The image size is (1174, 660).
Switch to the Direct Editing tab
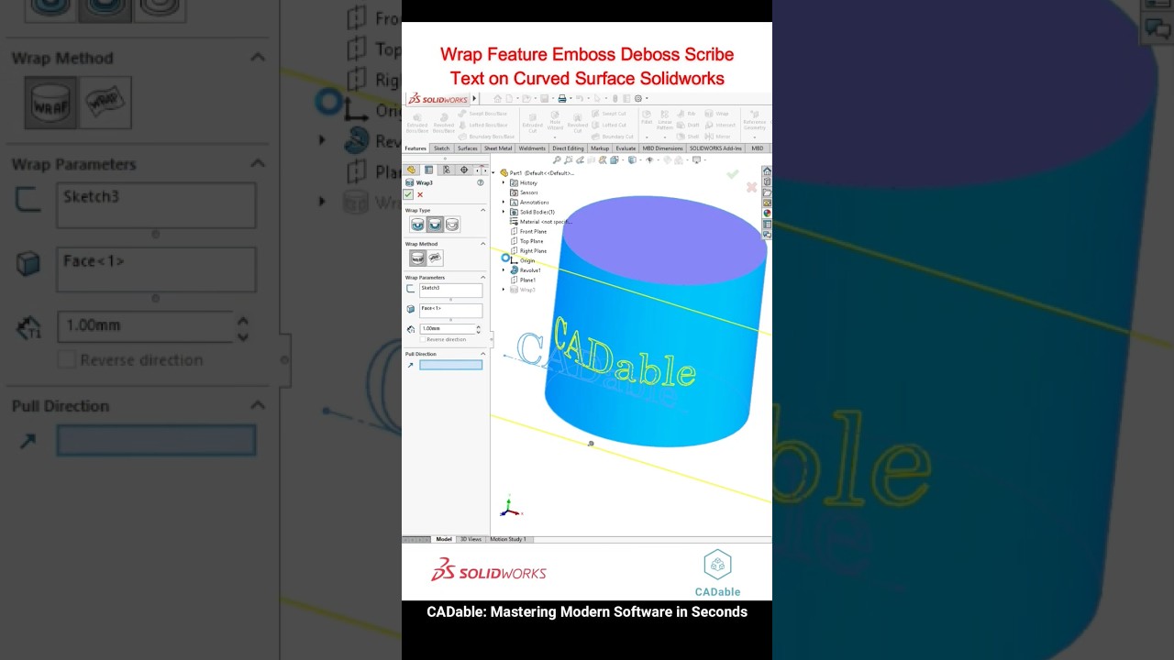(568, 148)
